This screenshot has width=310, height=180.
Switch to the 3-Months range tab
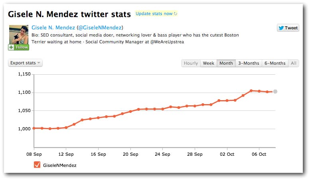(249, 63)
